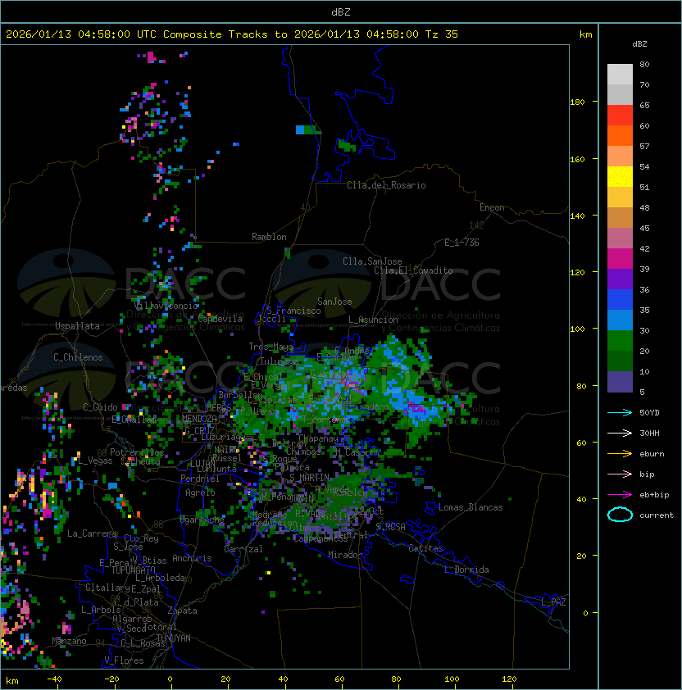Click the 'Clla.SanJose' map label
Screen dimensions: 682x690
click(372, 261)
